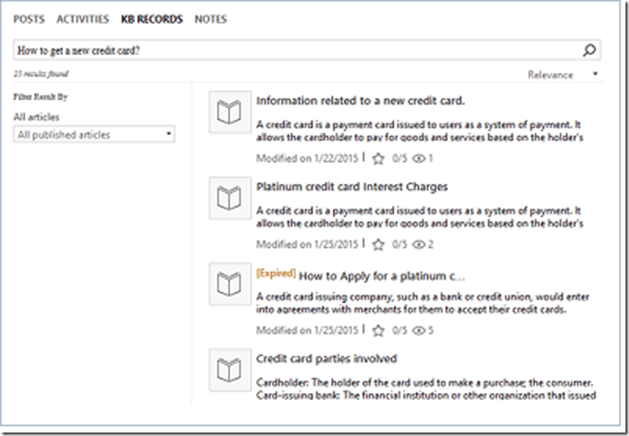Open the All published articles dropdown
Screen dimensions: 629x436
pyautogui.click(x=95, y=135)
